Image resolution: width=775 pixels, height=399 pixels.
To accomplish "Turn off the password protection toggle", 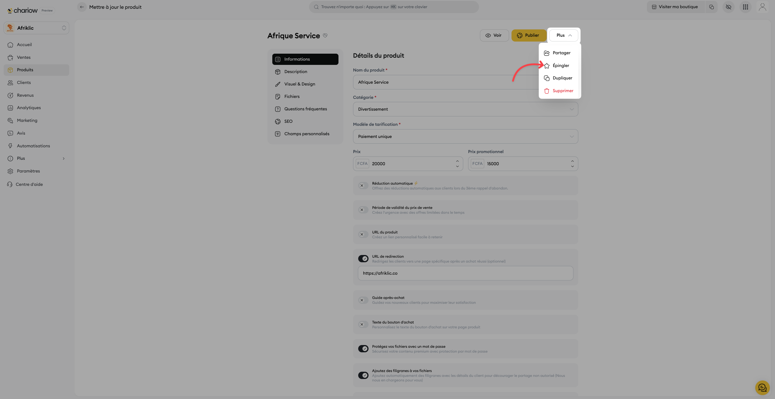I will tap(363, 349).
